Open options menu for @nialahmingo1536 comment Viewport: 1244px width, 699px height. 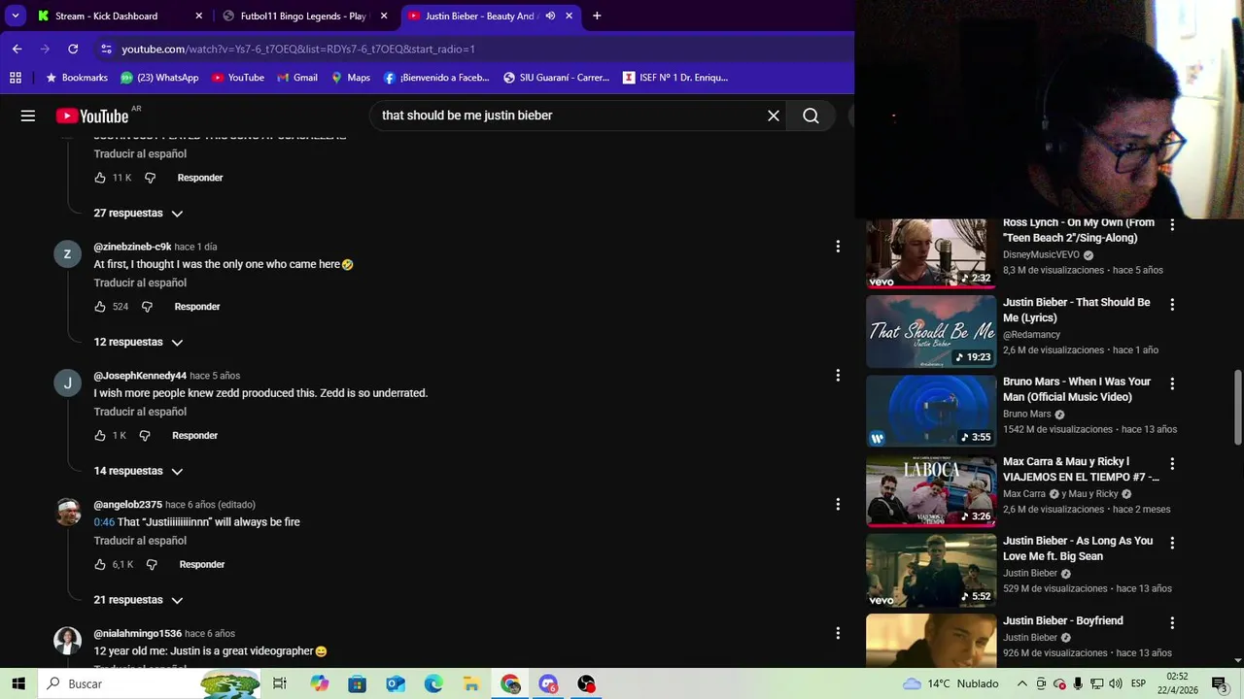(x=838, y=633)
